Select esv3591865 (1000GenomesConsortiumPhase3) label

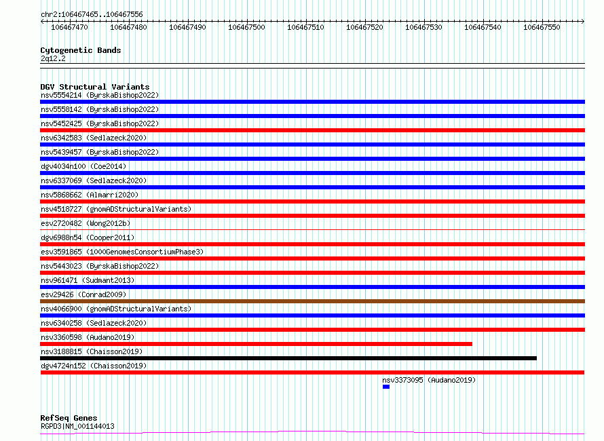coord(122,252)
